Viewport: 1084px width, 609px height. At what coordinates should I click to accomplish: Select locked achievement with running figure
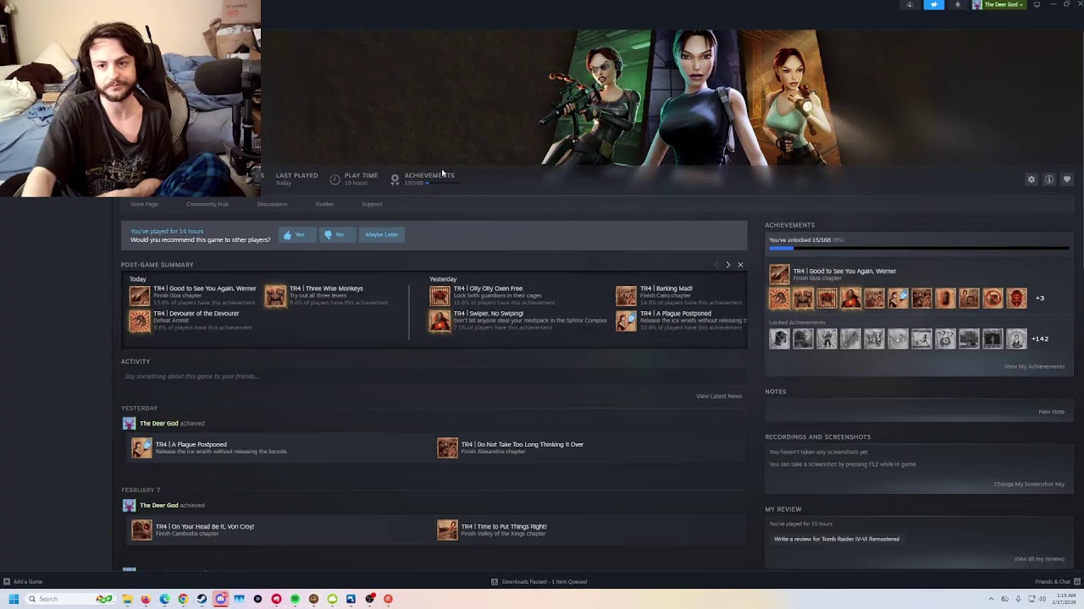coord(921,338)
